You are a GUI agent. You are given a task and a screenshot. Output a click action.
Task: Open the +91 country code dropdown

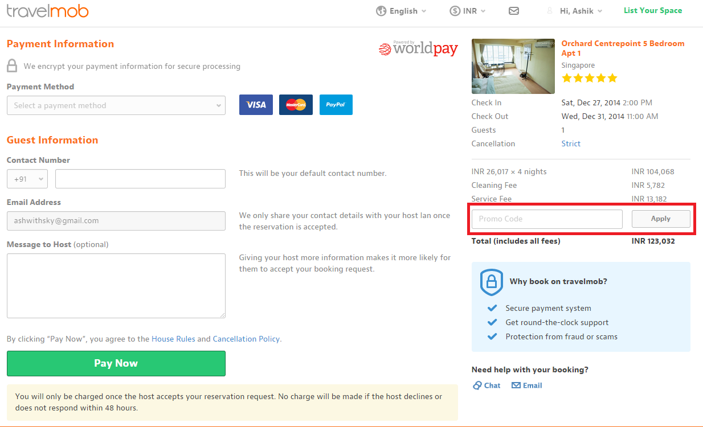click(28, 179)
